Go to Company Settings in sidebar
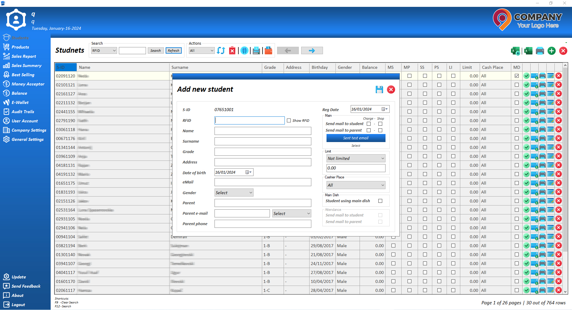This screenshot has height=310, width=572. (29, 130)
